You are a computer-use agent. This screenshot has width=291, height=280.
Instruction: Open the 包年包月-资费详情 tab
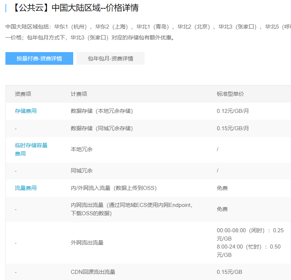tap(111, 59)
